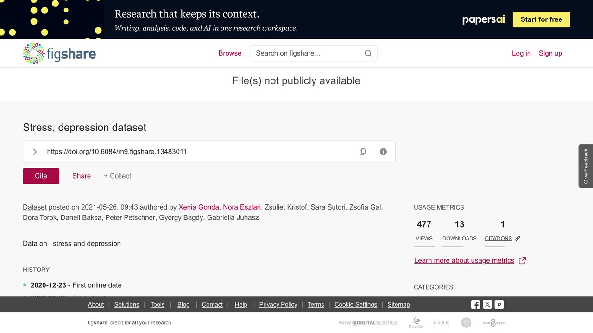Expand the DOI chevron arrow
This screenshot has height=333, width=593.
click(35, 152)
